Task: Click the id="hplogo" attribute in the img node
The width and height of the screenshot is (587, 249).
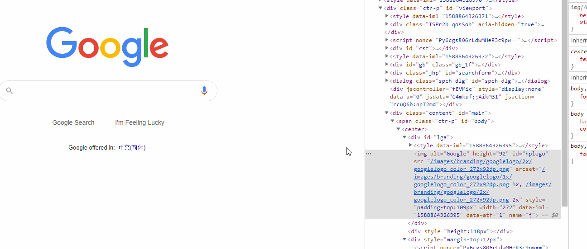Action: pyautogui.click(x=530, y=154)
